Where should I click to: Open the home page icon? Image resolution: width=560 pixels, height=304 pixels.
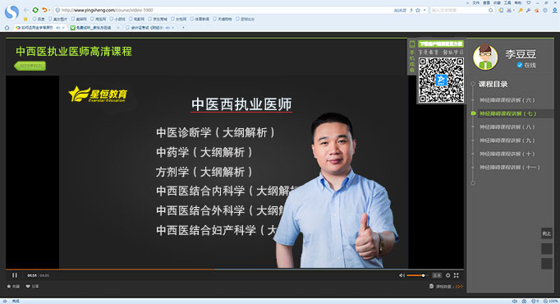(x=7, y=27)
